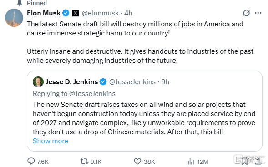The image size is (268, 167).
Task: Like the post using the heart icon
Action: pos(137,161)
